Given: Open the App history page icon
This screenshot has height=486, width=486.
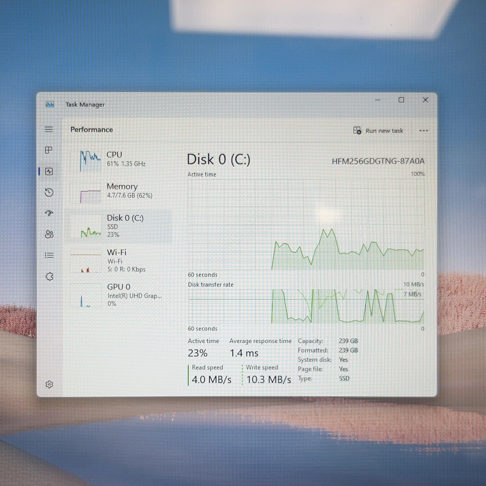Looking at the screenshot, I should click(49, 192).
